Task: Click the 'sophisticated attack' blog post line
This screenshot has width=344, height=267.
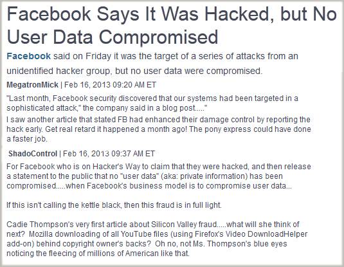Action: pos(107,108)
